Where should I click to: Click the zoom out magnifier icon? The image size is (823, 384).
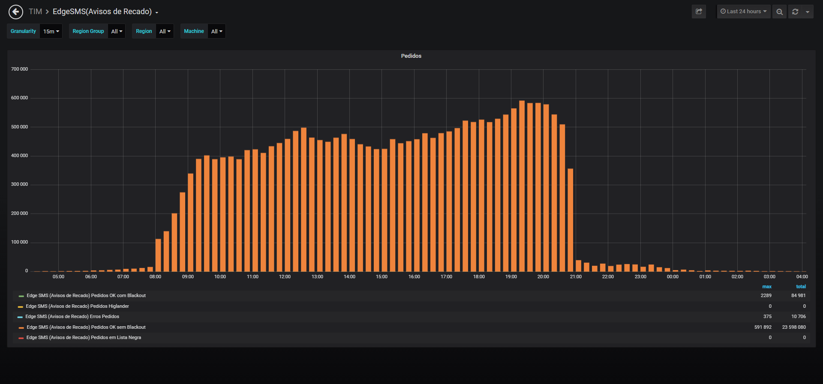(x=779, y=12)
